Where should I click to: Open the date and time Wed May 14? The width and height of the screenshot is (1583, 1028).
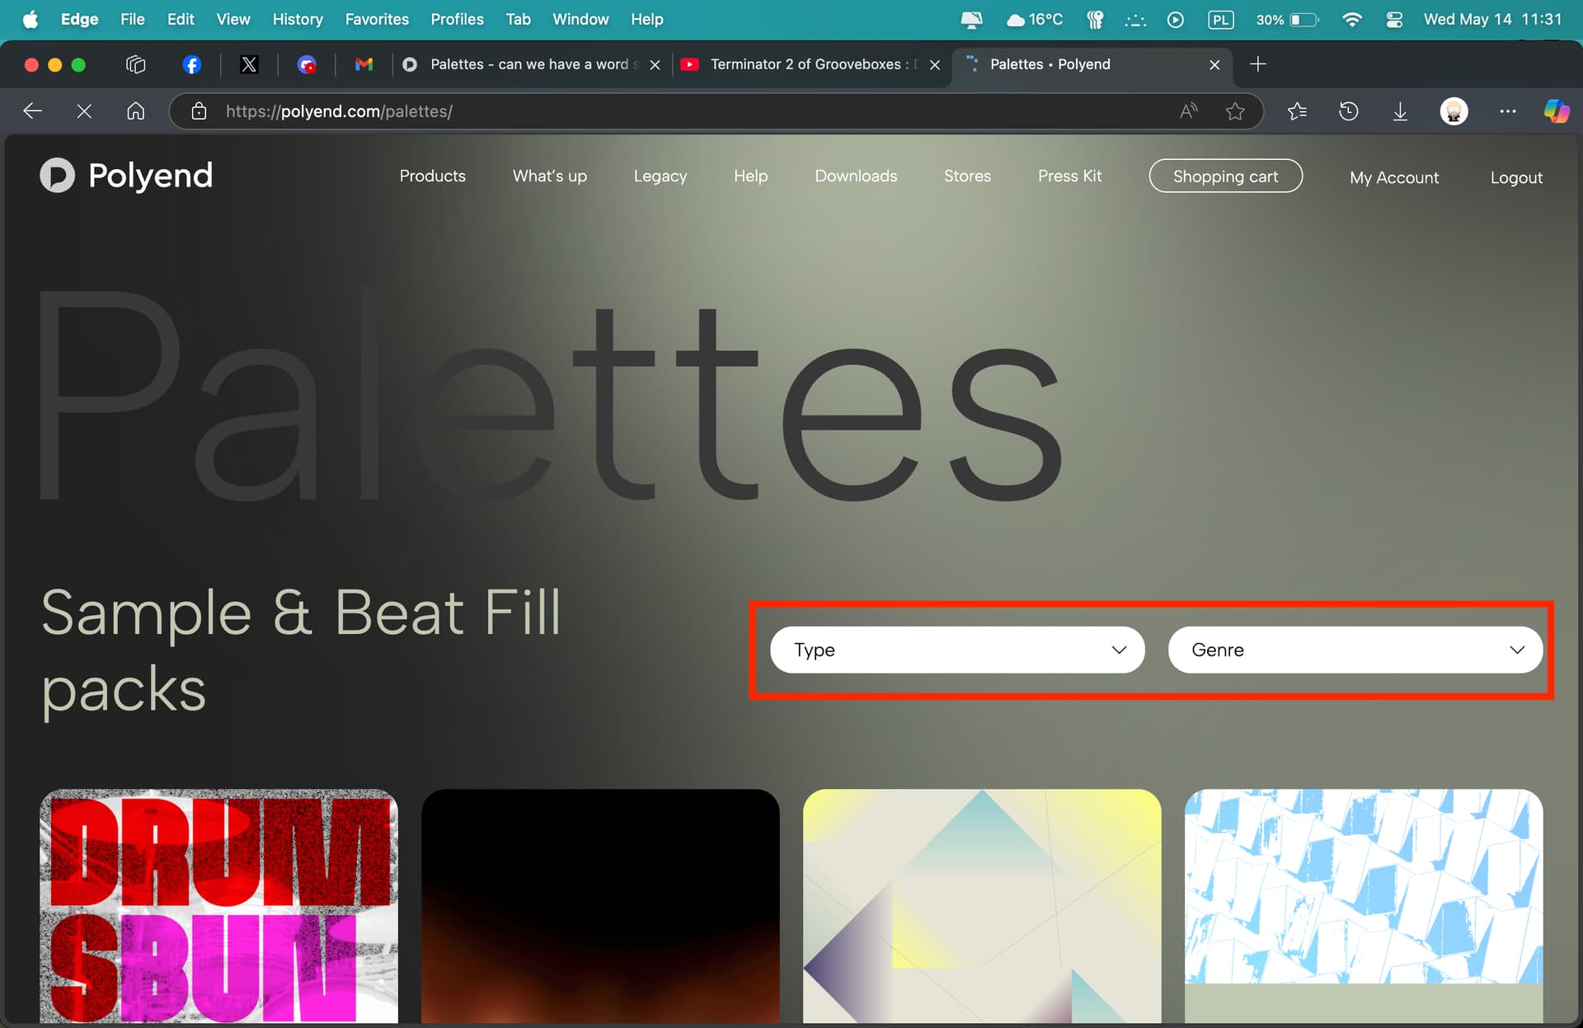(1492, 19)
